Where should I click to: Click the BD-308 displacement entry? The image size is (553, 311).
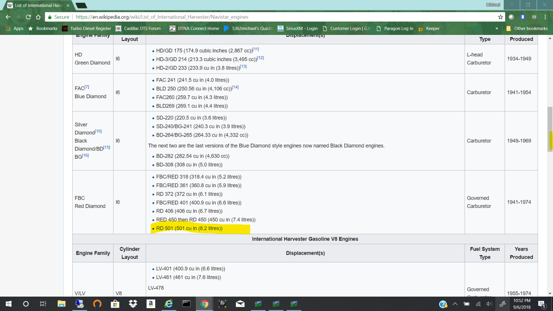[x=189, y=165]
